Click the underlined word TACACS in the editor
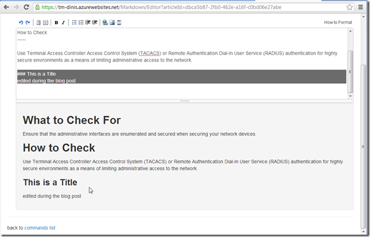Image resolution: width=370 pixels, height=237 pixels. (149, 53)
